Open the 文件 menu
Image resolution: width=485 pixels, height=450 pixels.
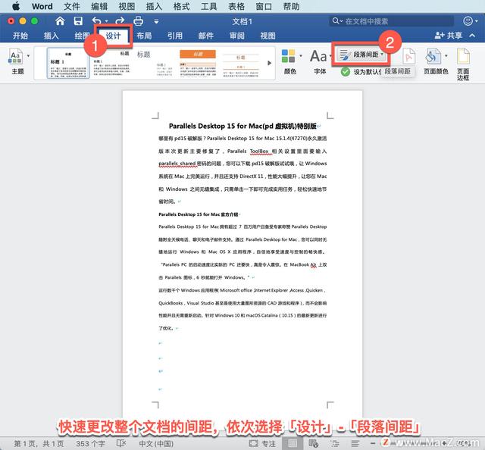click(72, 7)
